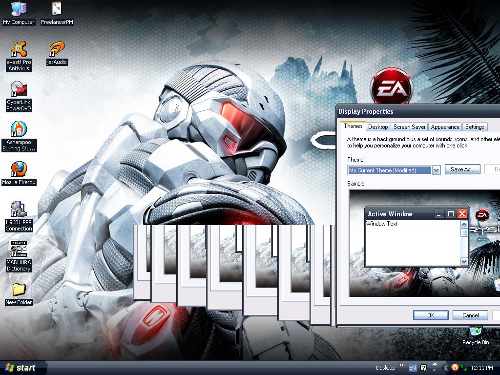Open the Appearance tab

coord(445,126)
